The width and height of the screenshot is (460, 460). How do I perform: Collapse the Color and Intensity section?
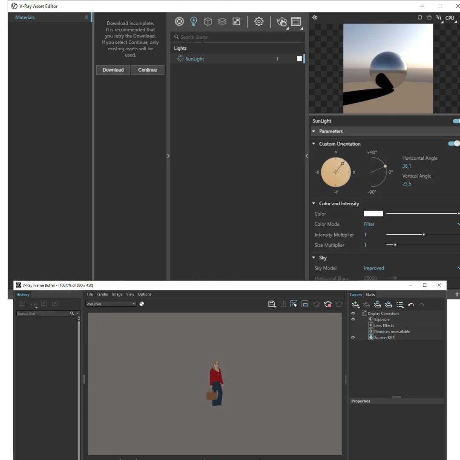coord(314,204)
